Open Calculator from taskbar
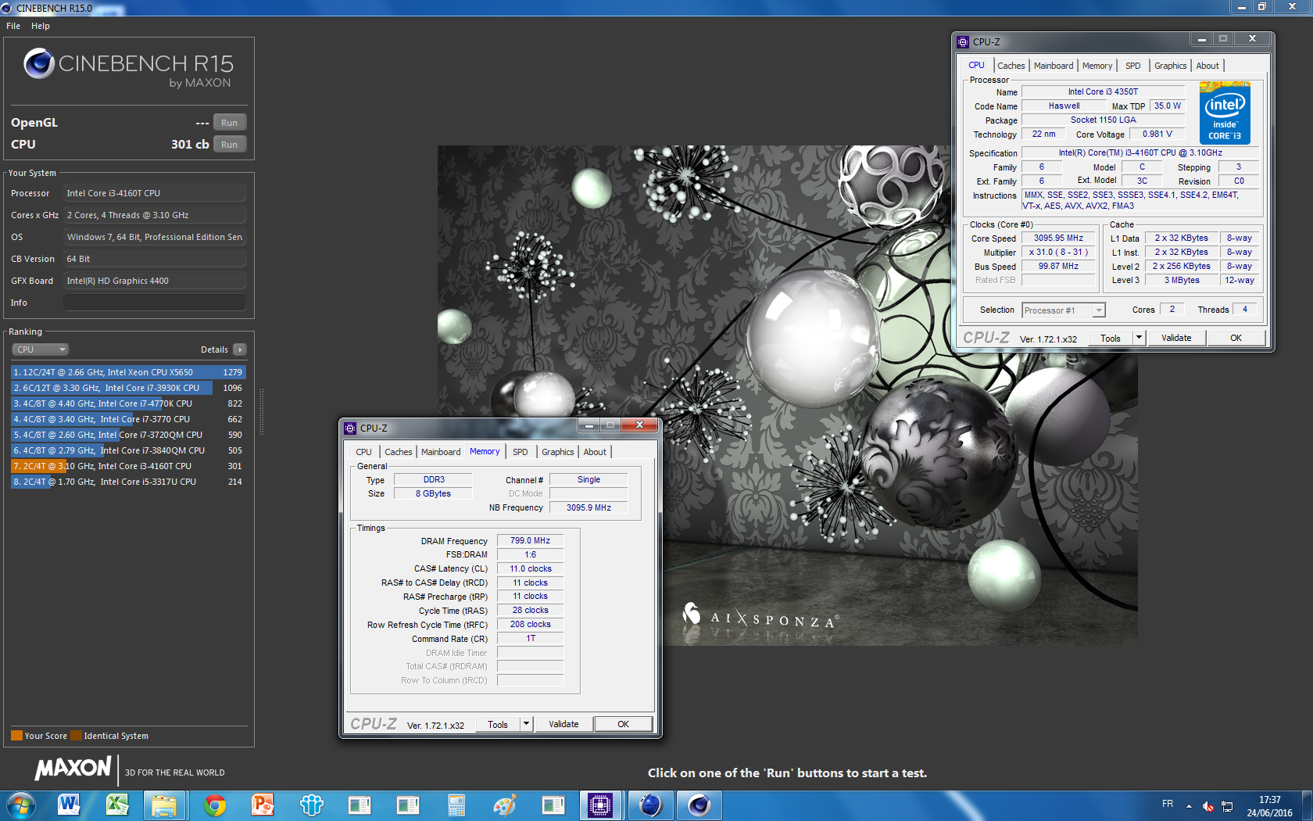 (456, 805)
